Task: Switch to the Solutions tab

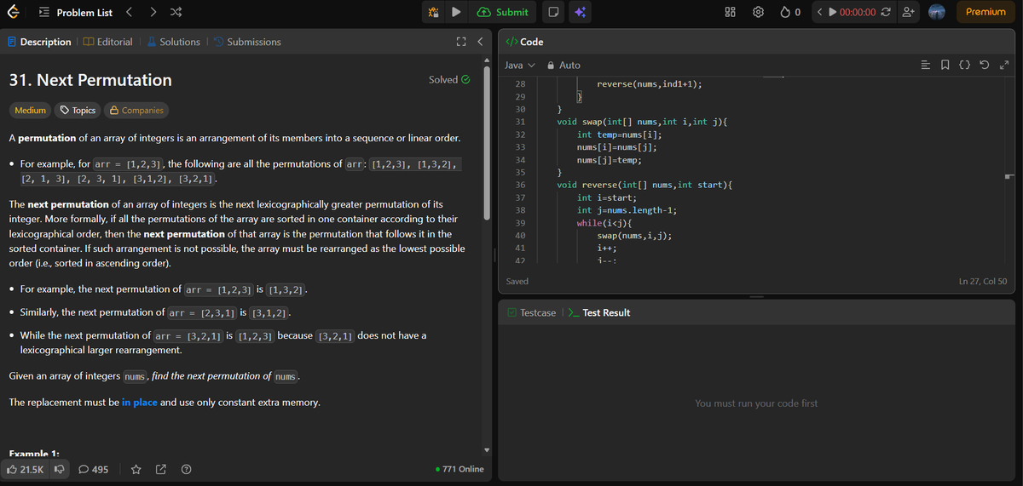Action: (172, 42)
